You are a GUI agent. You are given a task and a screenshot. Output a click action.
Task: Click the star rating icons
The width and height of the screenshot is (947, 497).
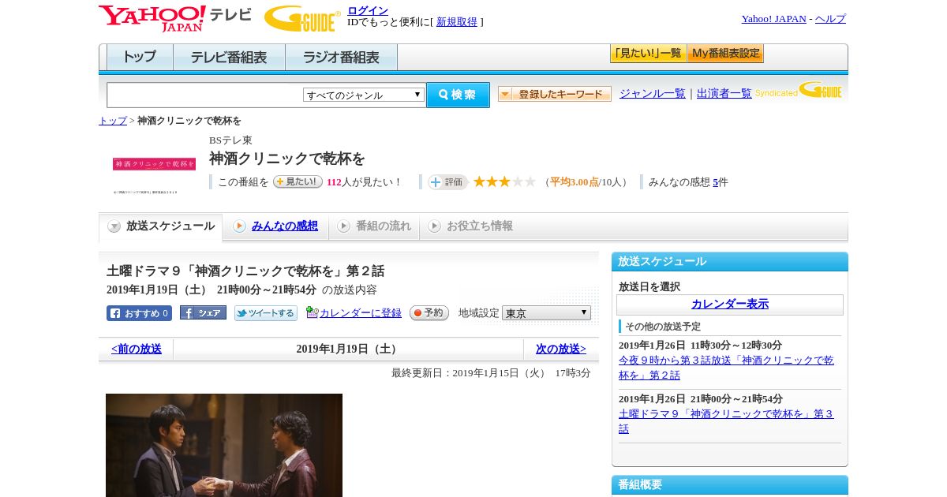[504, 182]
